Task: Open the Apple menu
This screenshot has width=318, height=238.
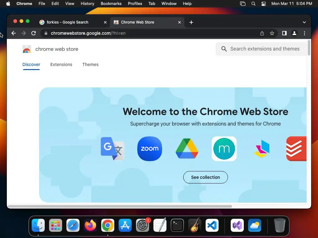Action: (x=8, y=4)
